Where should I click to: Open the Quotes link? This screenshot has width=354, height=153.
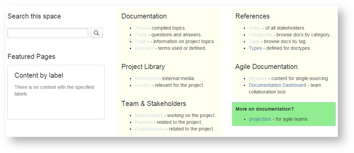pyautogui.click(x=143, y=85)
